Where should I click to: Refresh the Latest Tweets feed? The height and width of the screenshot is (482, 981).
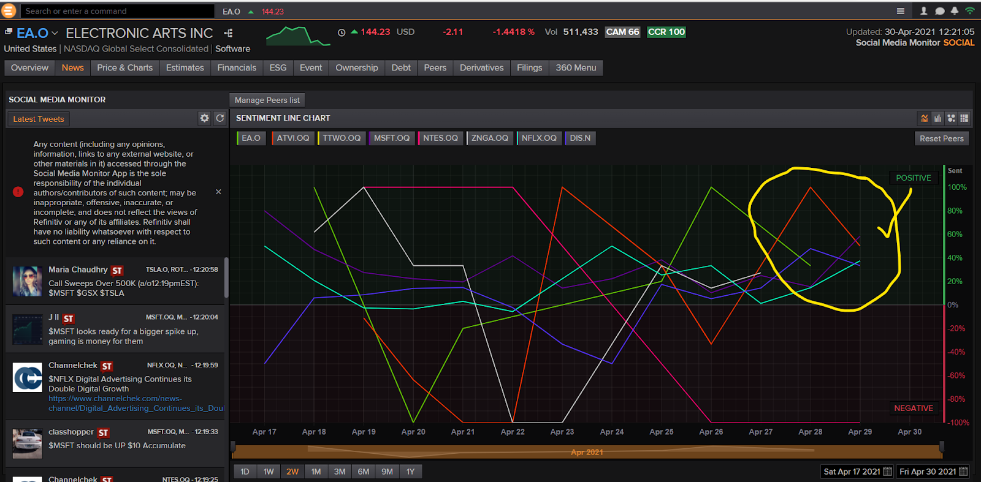point(219,118)
